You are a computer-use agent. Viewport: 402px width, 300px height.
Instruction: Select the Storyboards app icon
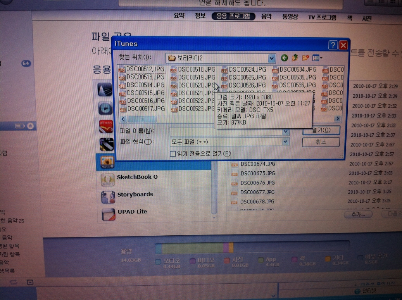108,197
